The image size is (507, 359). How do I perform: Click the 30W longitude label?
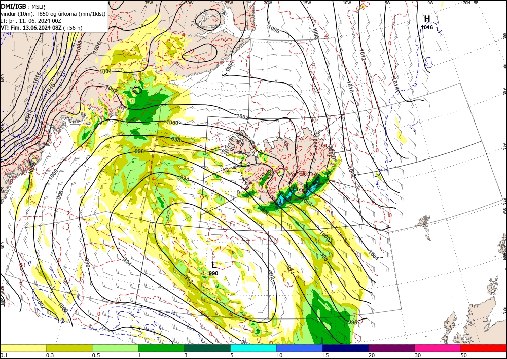click(189, 3)
